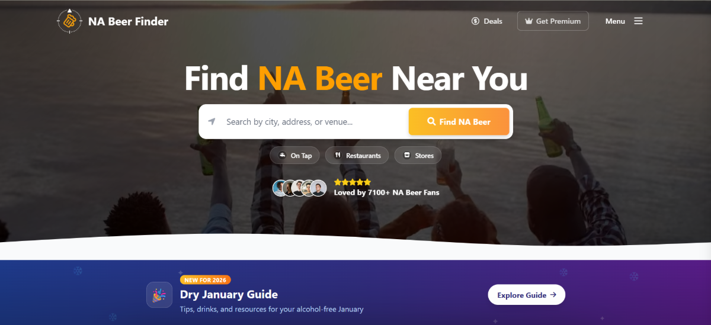This screenshot has width=711, height=325.
Task: Toggle the Stores filter chip
Action: (418, 156)
